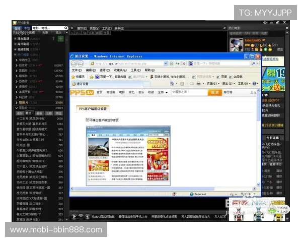302x242 pixels.
Task: Expand the 海外剧场 tree node
Action: point(15,44)
